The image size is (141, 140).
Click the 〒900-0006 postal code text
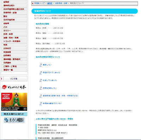pos(43,128)
